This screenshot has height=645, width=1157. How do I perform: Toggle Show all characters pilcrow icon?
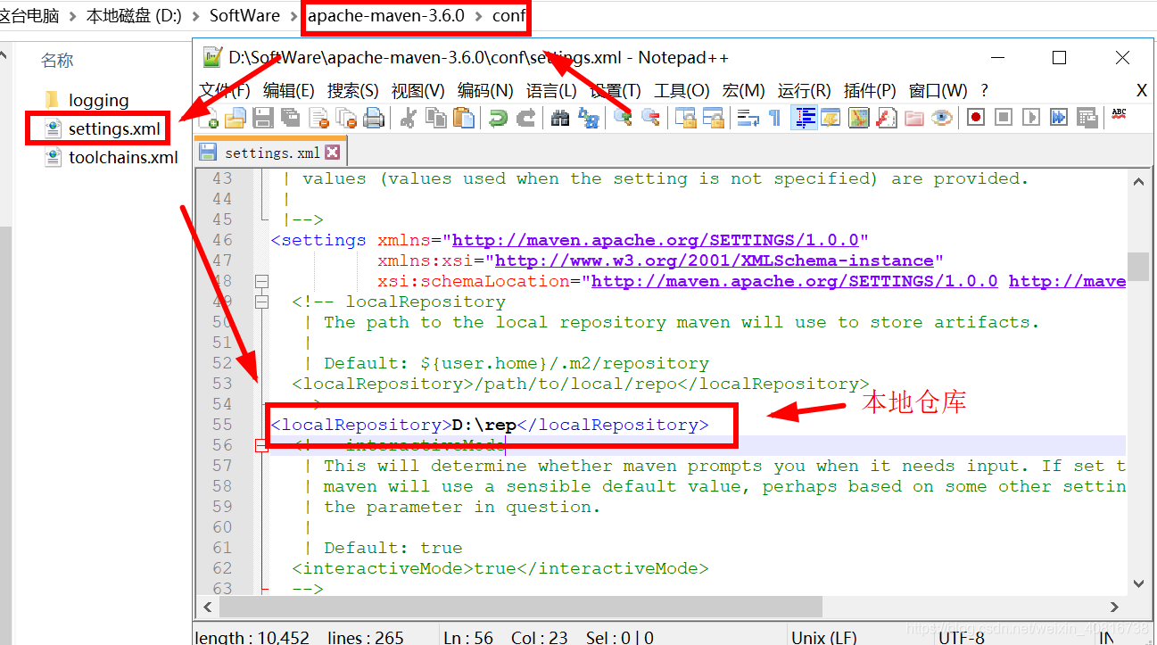point(774,118)
